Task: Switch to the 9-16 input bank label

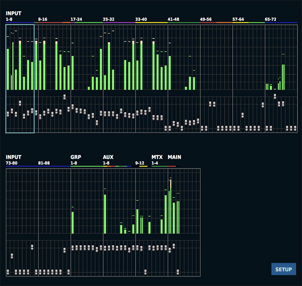Action: pyautogui.click(x=43, y=19)
